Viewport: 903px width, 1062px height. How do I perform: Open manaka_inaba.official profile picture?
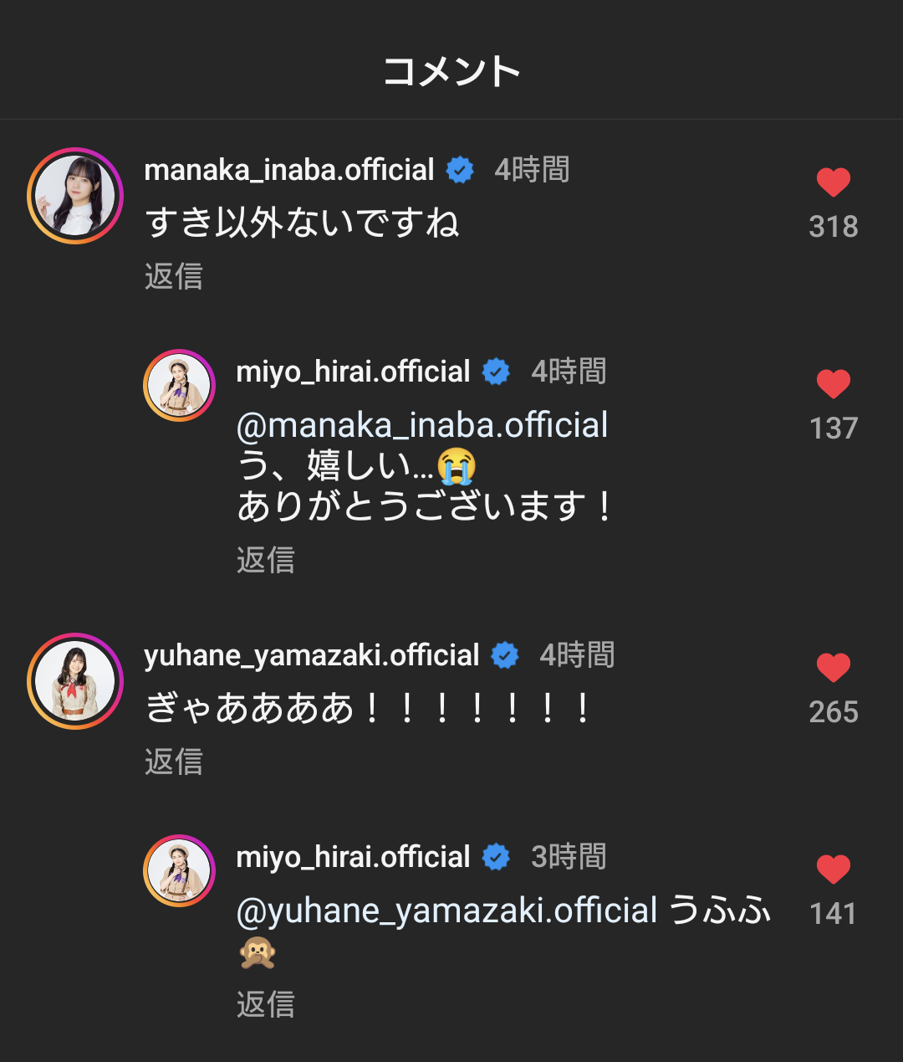[75, 196]
